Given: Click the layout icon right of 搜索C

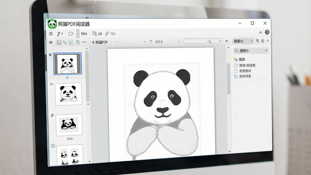Looking at the screenshot, I should click(258, 41).
